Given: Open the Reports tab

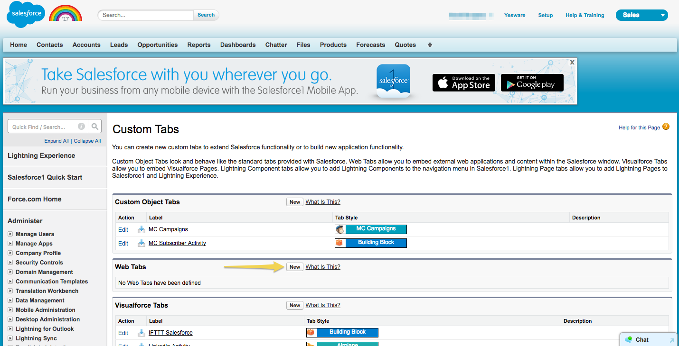Looking at the screenshot, I should 199,45.
